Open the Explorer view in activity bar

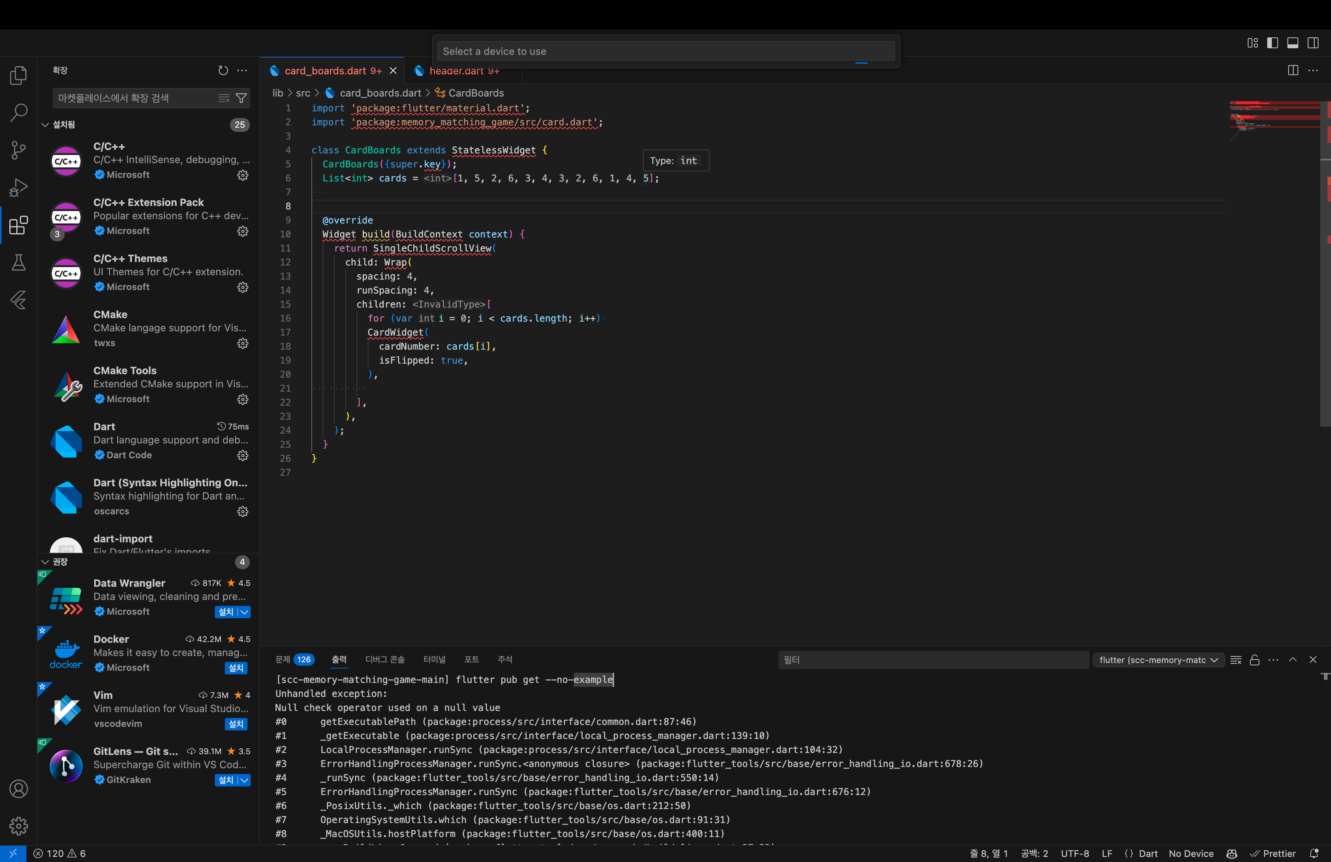18,76
